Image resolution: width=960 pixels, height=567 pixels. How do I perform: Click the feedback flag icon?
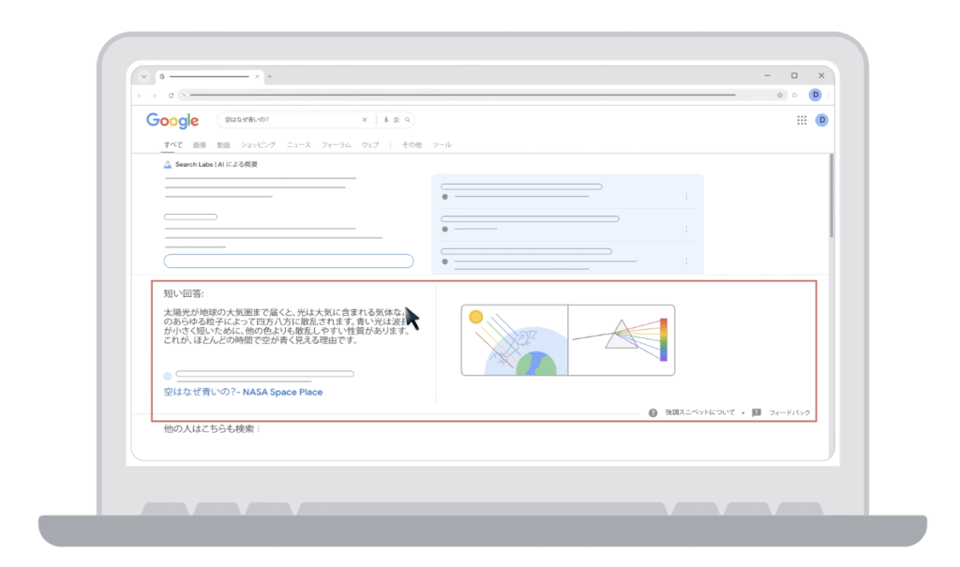[756, 412]
